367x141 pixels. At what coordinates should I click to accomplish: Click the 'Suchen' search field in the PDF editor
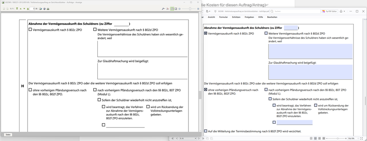[x=295, y=11]
